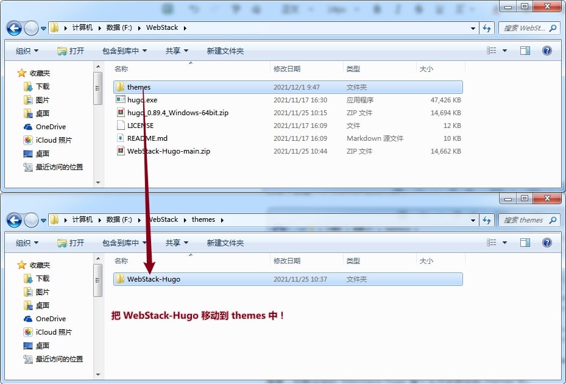Open 组织 menu in bottom window
The height and width of the screenshot is (384, 566).
click(27, 243)
